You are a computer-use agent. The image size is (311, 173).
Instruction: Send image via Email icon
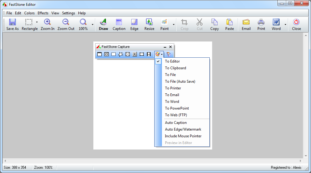point(246,22)
